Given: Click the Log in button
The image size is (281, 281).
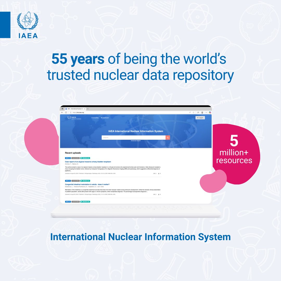Looking at the screenshot, I should (200, 118).
